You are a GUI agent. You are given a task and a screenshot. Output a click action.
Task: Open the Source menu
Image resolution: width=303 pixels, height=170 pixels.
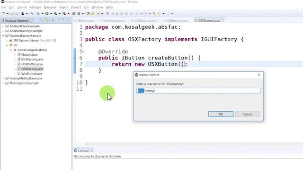[22, 8]
